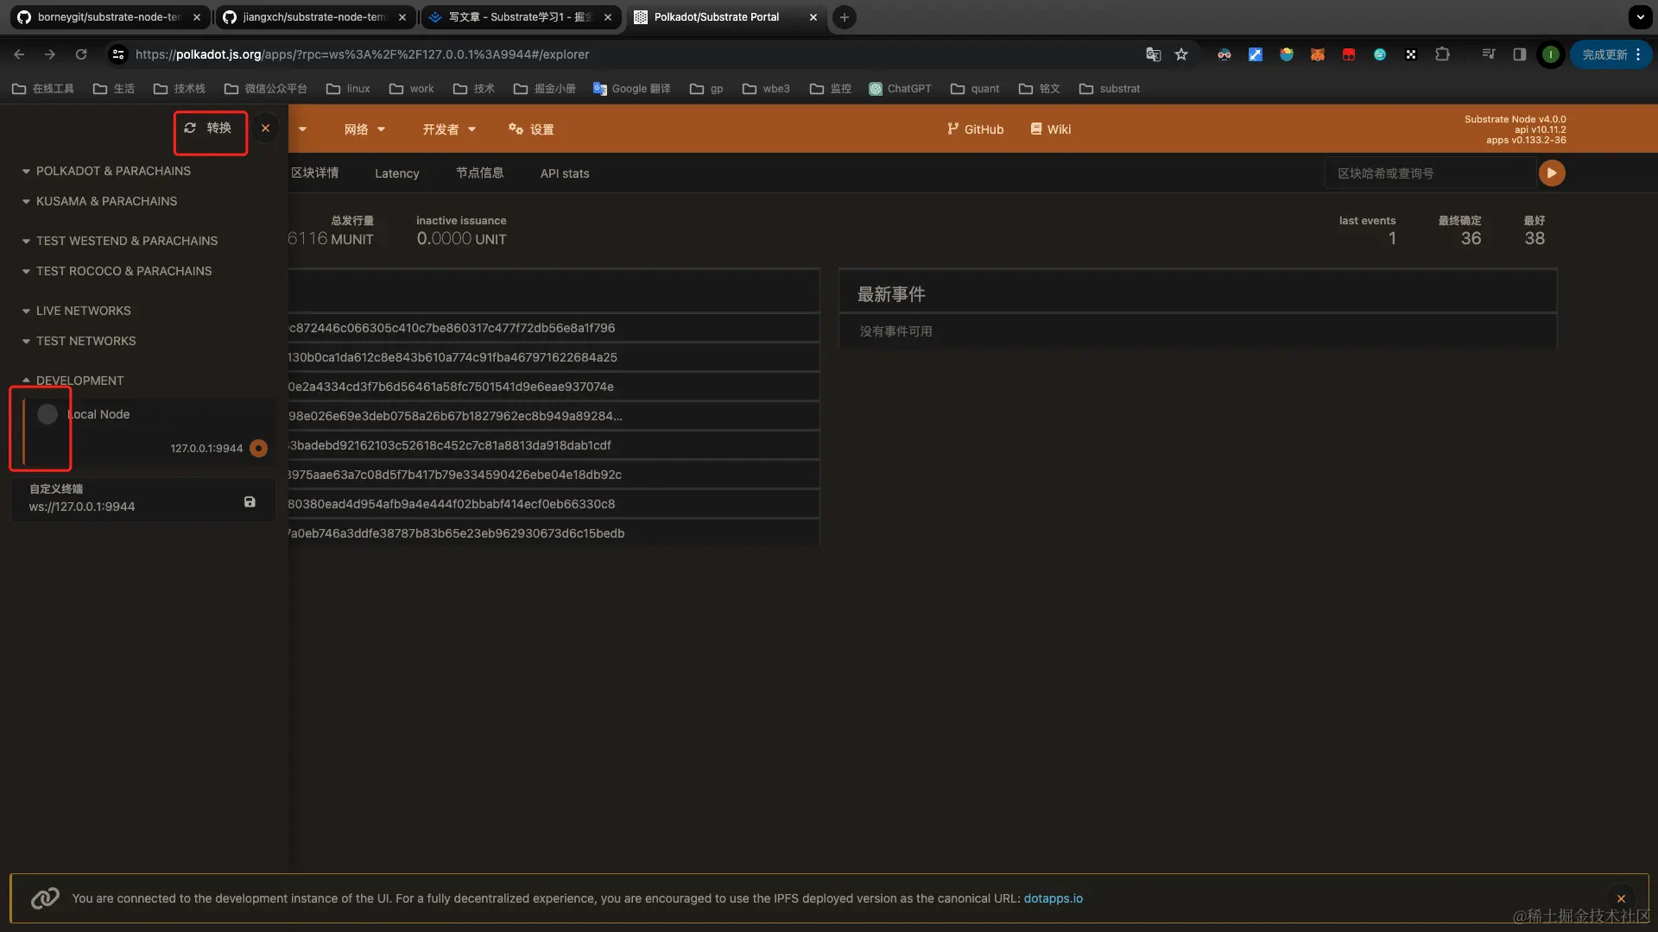Save the custom endpoint with disk icon
The height and width of the screenshot is (932, 1658).
click(250, 502)
